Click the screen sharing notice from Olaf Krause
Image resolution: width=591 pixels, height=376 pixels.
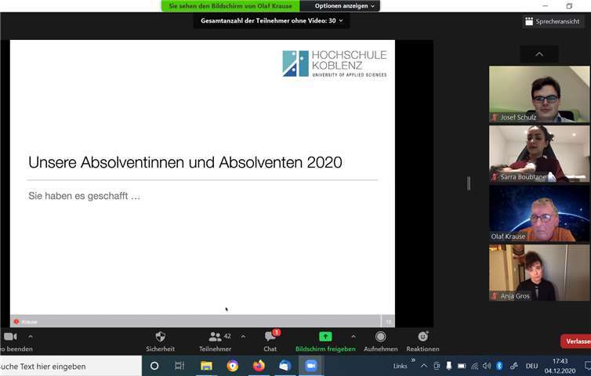(230, 5)
